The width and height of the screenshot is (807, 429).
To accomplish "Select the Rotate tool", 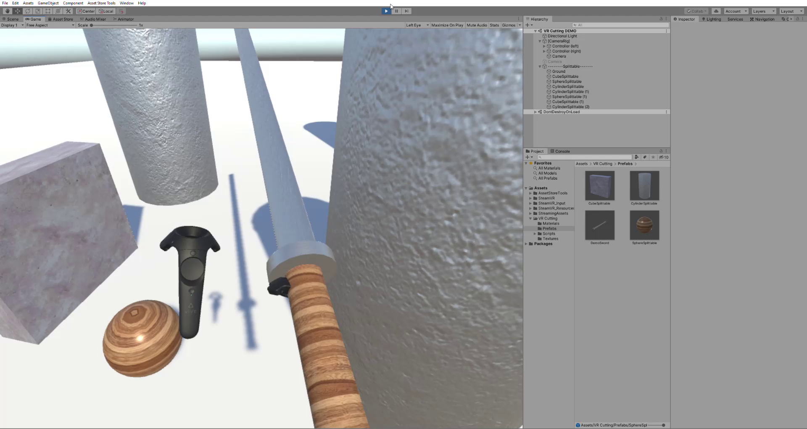I will [x=28, y=11].
